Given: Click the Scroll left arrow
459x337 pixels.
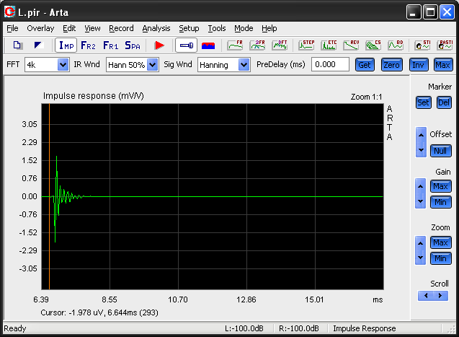Looking at the screenshot, I should 426,296.
